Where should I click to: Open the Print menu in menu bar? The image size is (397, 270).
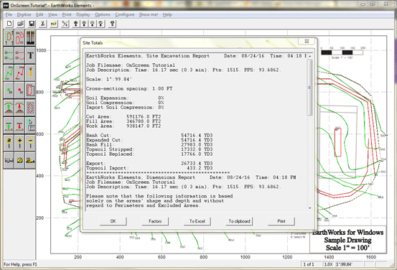click(67, 14)
